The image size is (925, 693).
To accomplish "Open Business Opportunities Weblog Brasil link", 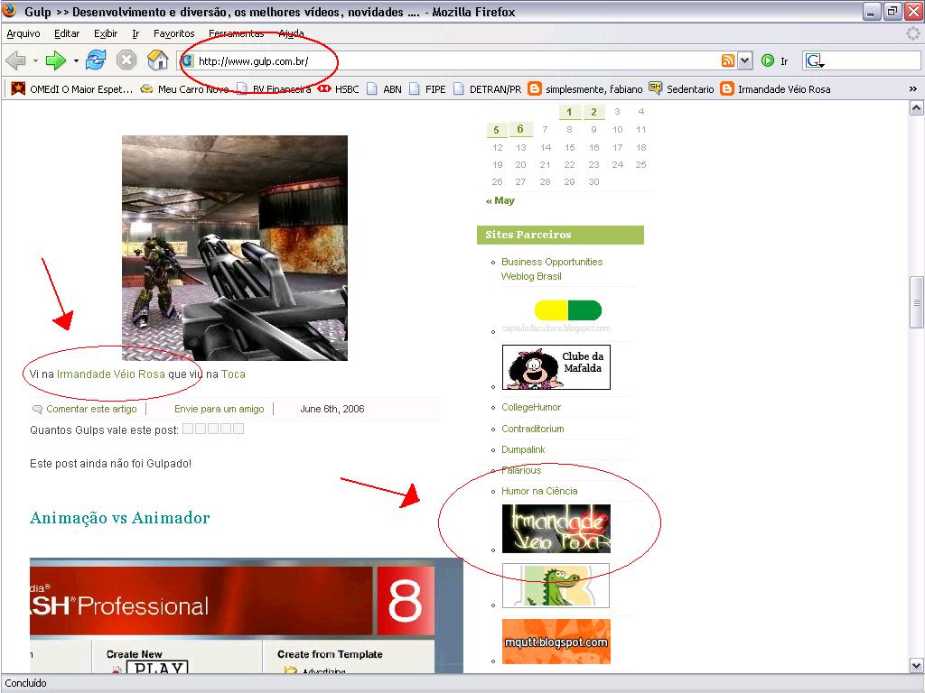I will pyautogui.click(x=552, y=269).
